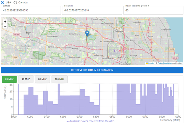Select the Canada radio button
This screenshot has width=184, height=123.
[x=15, y=2]
